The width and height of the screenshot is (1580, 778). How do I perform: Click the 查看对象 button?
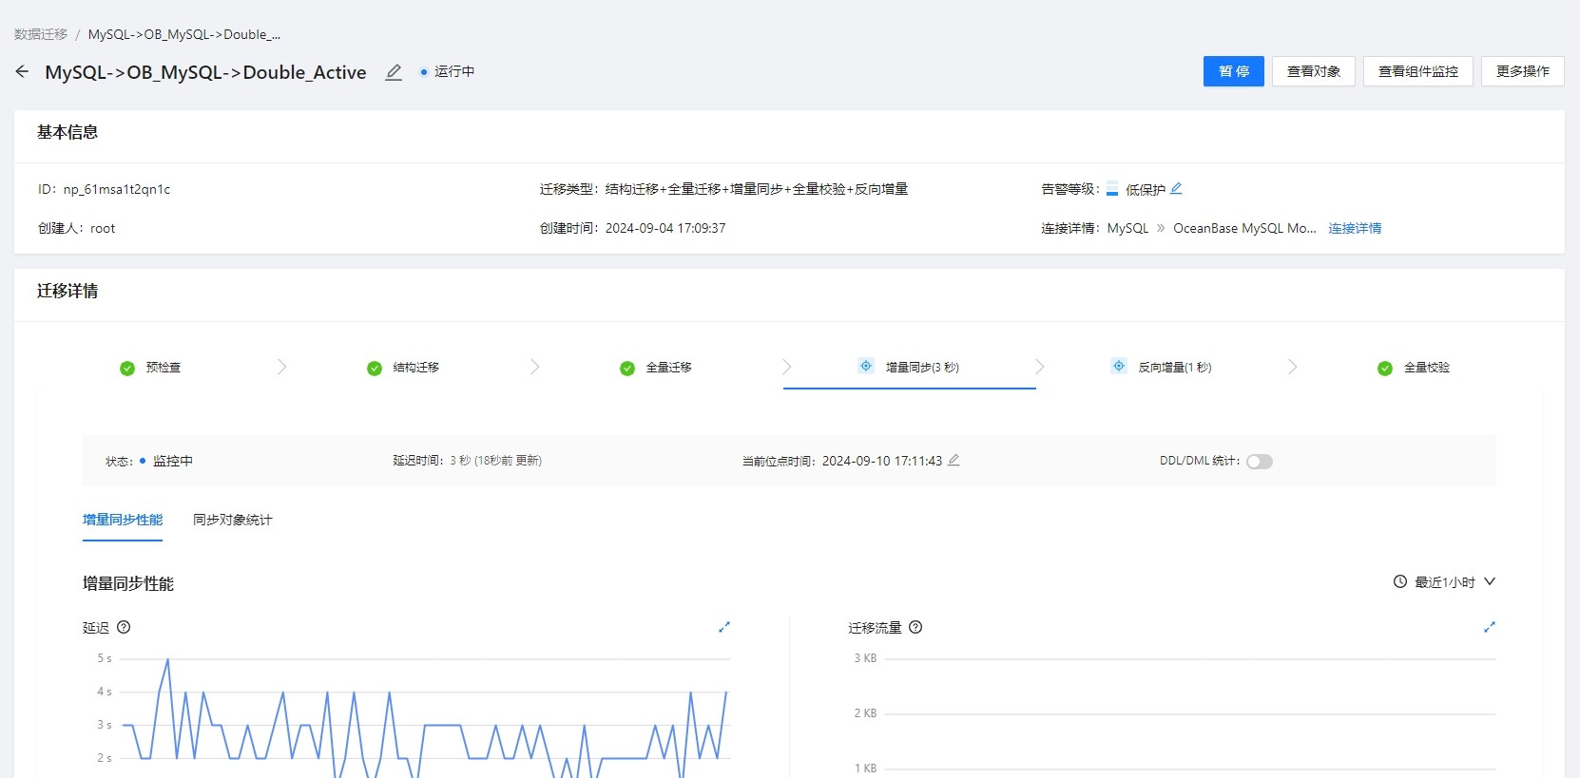[x=1313, y=71]
